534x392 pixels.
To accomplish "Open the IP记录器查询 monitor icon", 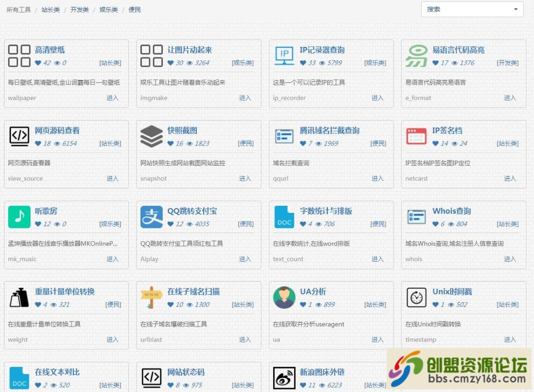I will click(x=284, y=55).
